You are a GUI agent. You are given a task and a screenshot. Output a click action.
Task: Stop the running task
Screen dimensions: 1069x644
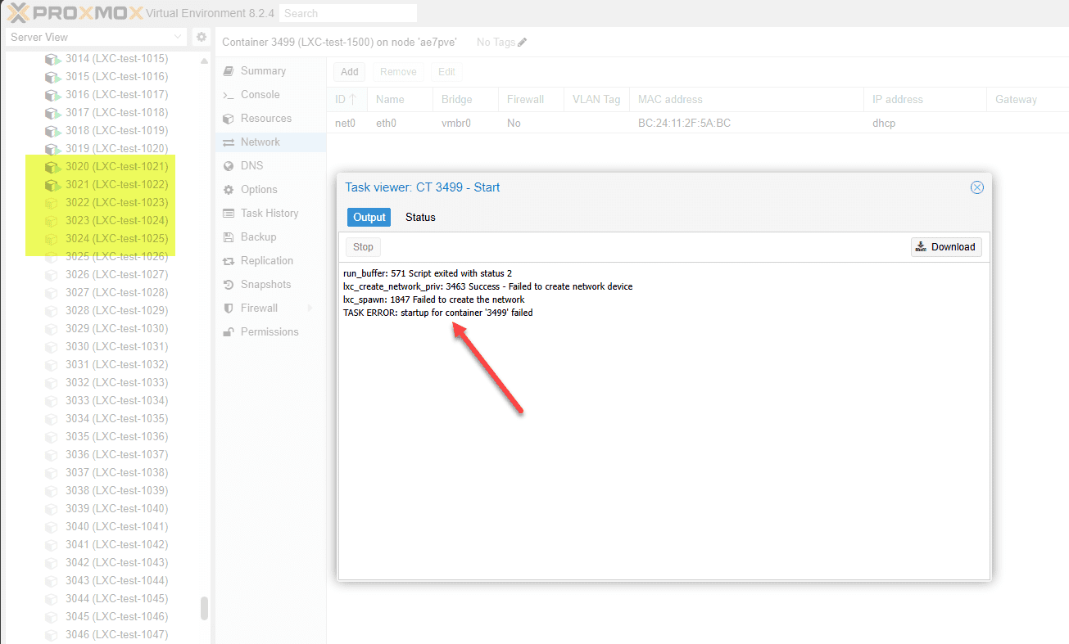coord(363,247)
